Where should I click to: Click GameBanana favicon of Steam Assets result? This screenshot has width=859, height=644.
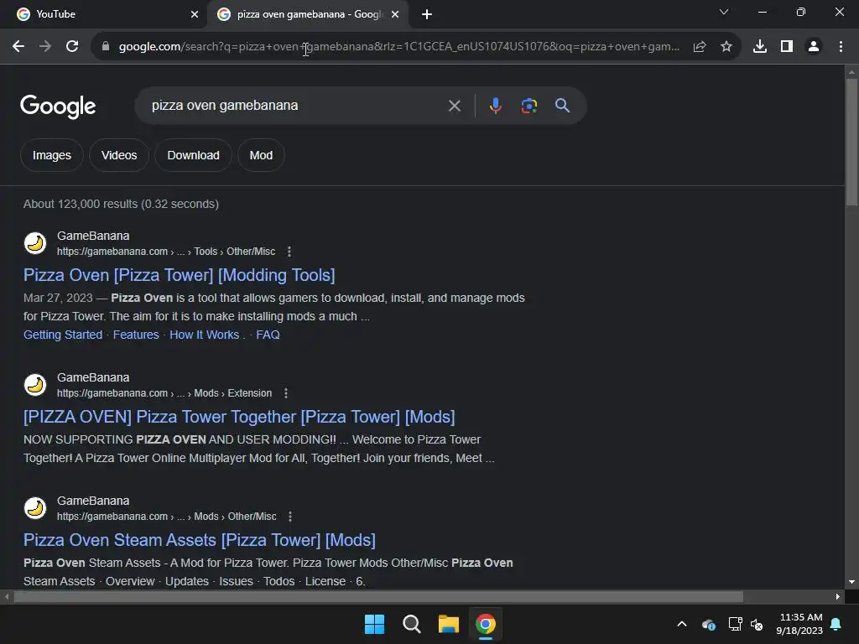click(x=35, y=507)
